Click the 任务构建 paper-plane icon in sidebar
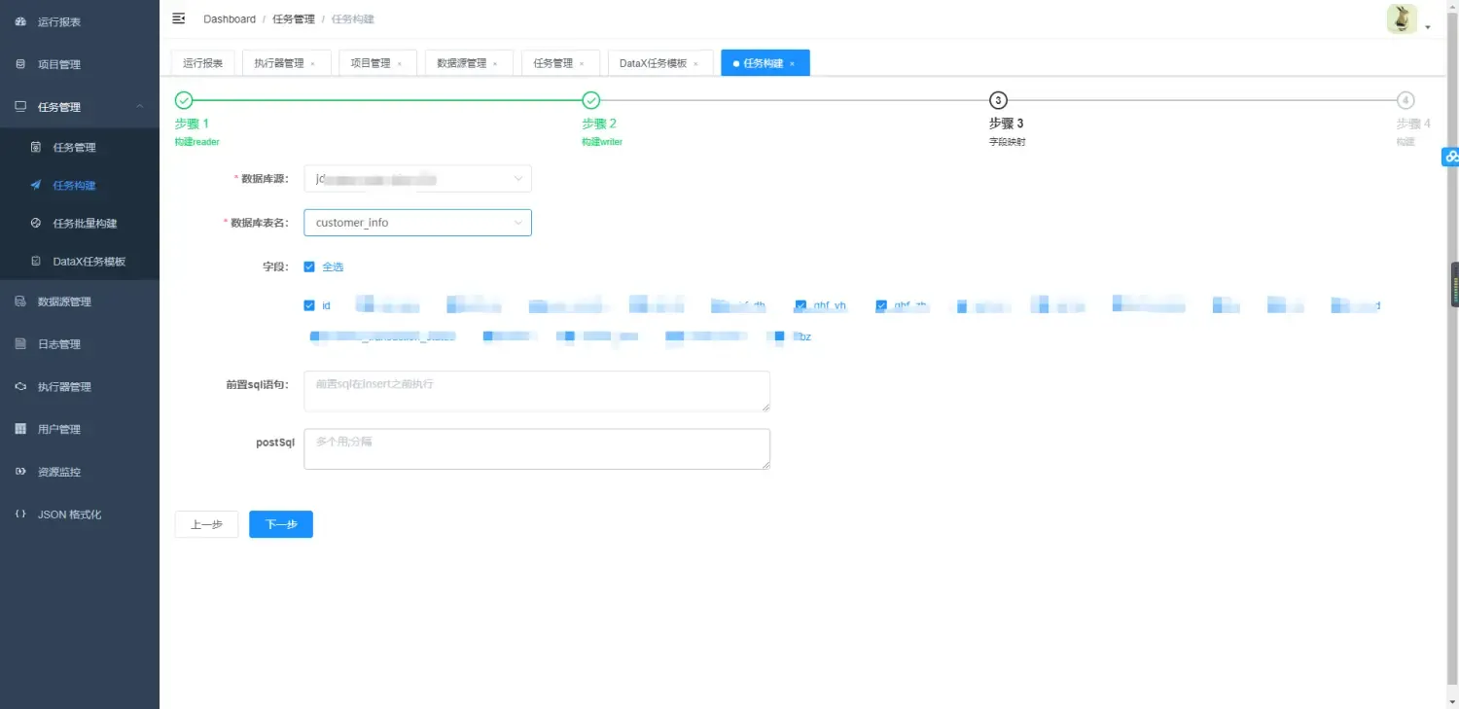 pyautogui.click(x=34, y=185)
